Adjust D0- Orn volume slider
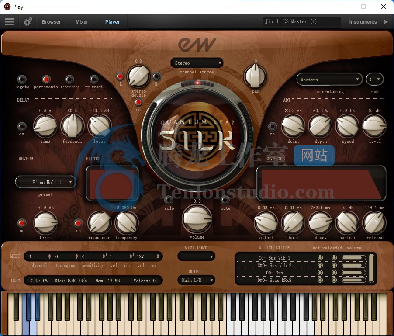The width and height of the screenshot is (394, 336). tap(353, 273)
